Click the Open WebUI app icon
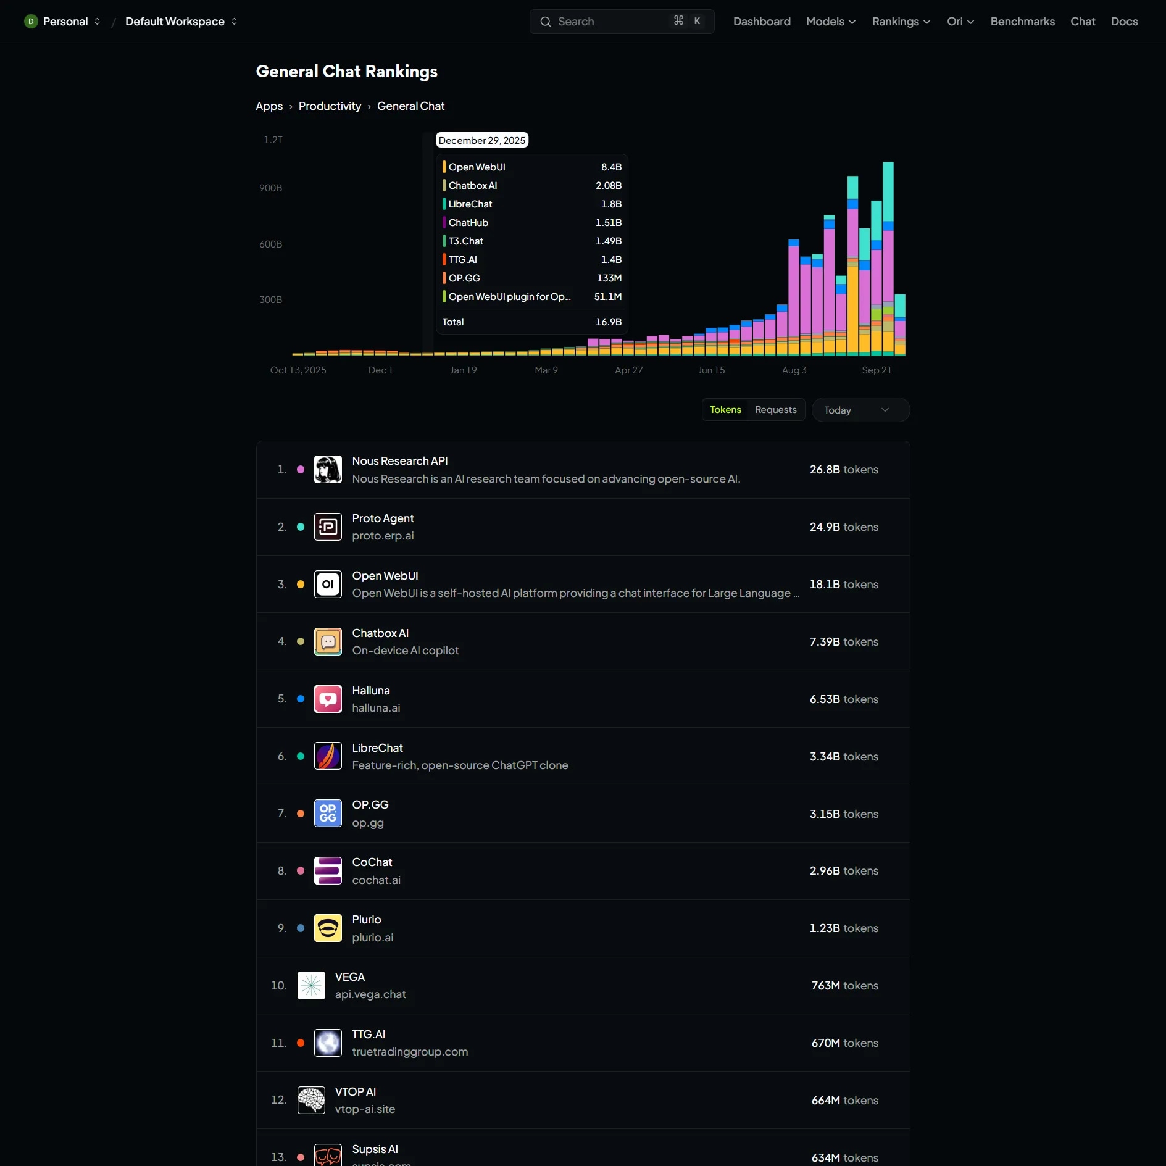The image size is (1166, 1166). 328,584
